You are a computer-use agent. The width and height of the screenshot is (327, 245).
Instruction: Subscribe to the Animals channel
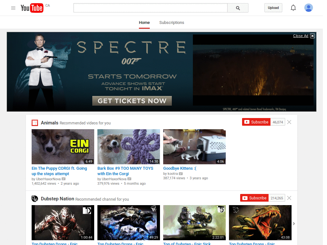tap(256, 122)
